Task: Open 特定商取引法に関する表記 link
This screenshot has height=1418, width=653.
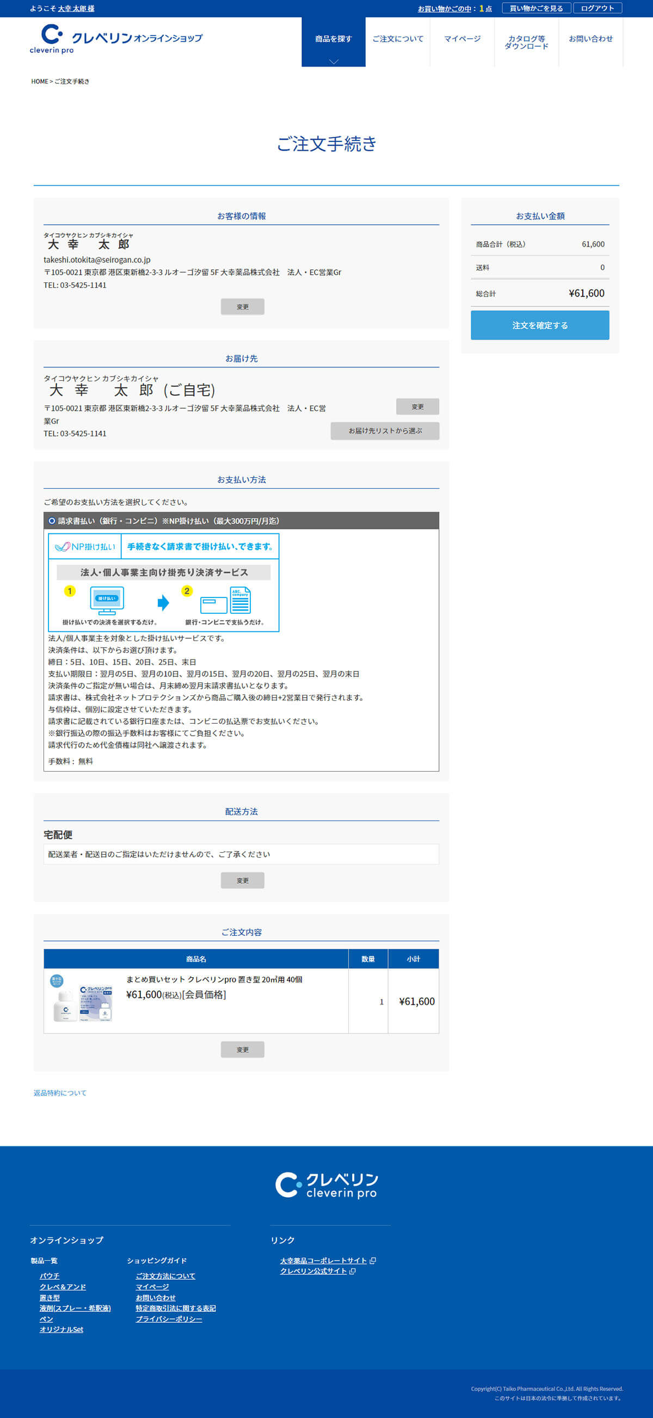Action: click(176, 1308)
